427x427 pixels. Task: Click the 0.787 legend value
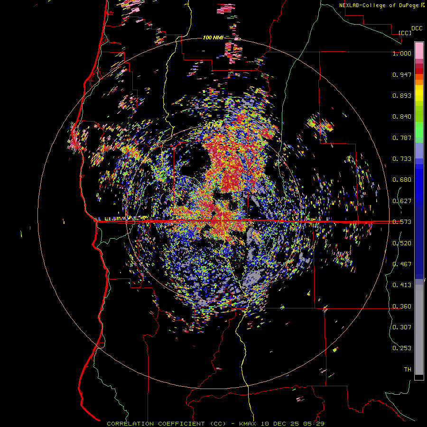(402, 138)
